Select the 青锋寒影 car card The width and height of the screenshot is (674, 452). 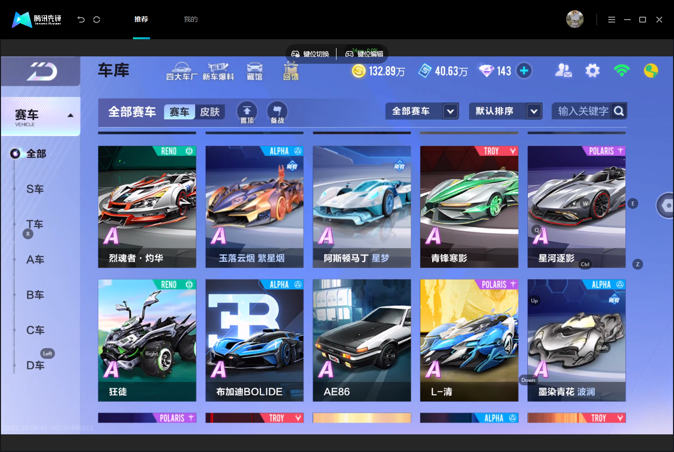(x=469, y=207)
